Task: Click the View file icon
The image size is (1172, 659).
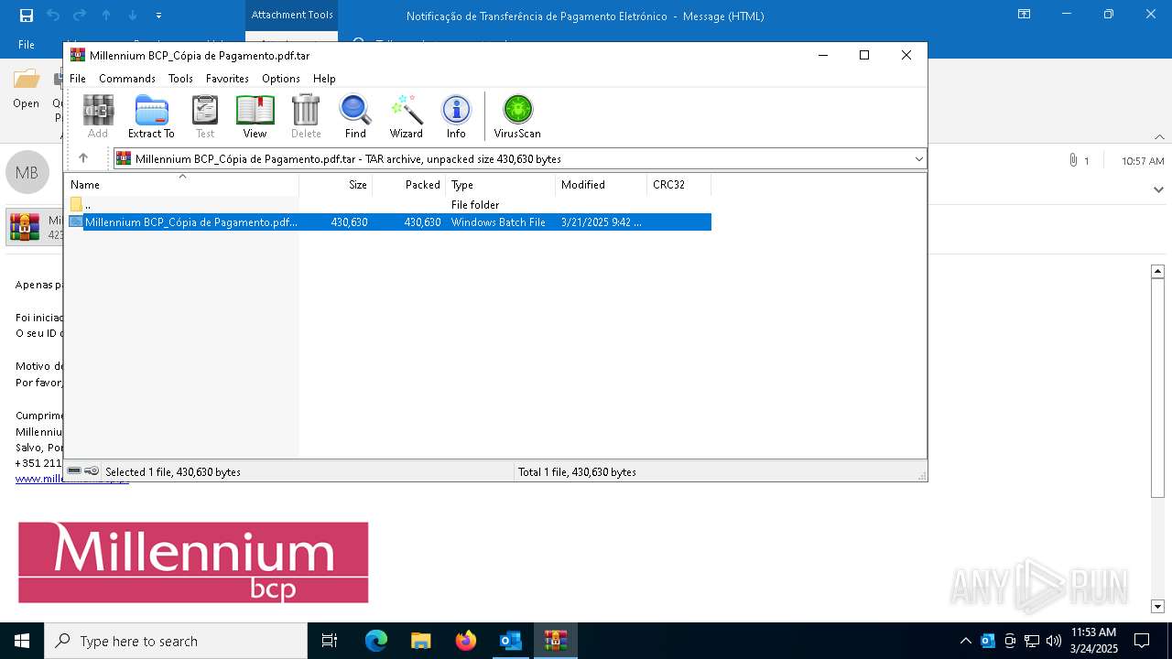Action: click(255, 116)
